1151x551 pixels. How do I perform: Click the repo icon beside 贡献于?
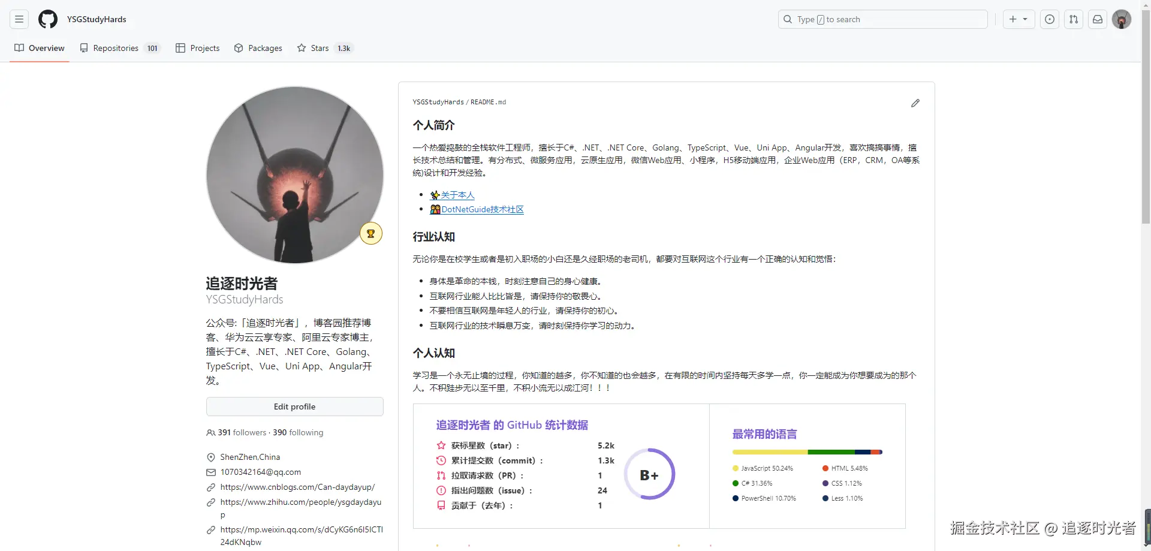(x=441, y=505)
